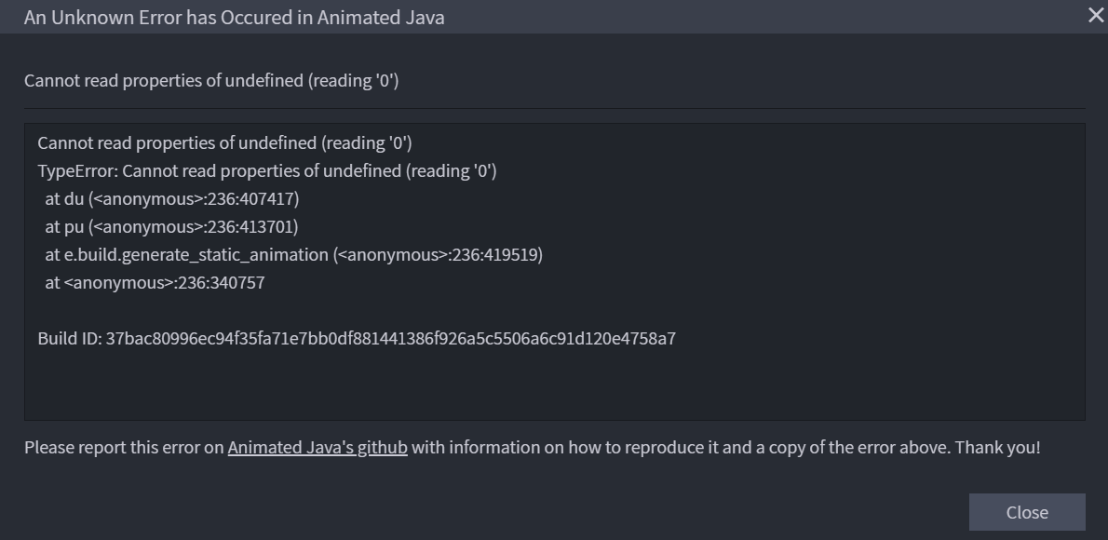This screenshot has height=540, width=1108.
Task: Select the dialog title text
Action: pyautogui.click(x=234, y=17)
